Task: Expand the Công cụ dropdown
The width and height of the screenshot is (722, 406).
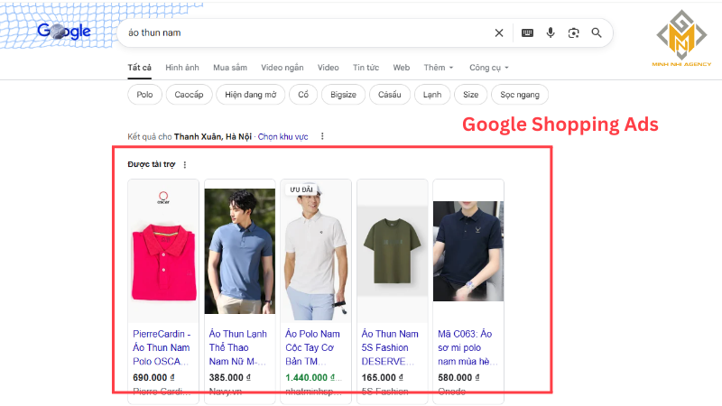Action: [x=489, y=68]
